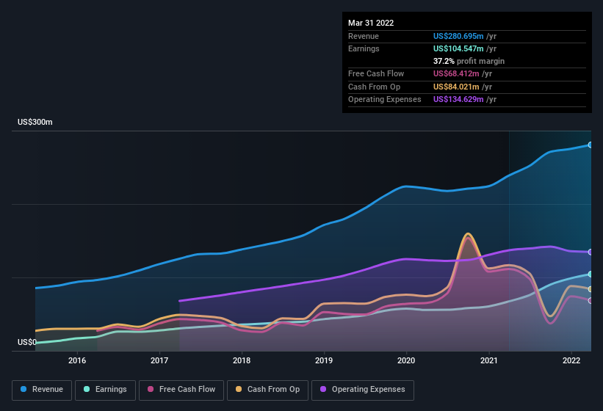
Task: Toggle Free Cash Flow legend item
Action: click(181, 390)
